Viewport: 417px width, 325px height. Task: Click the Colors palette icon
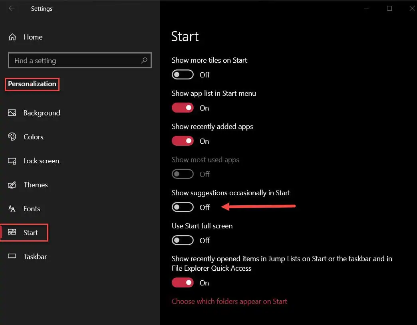(x=12, y=137)
